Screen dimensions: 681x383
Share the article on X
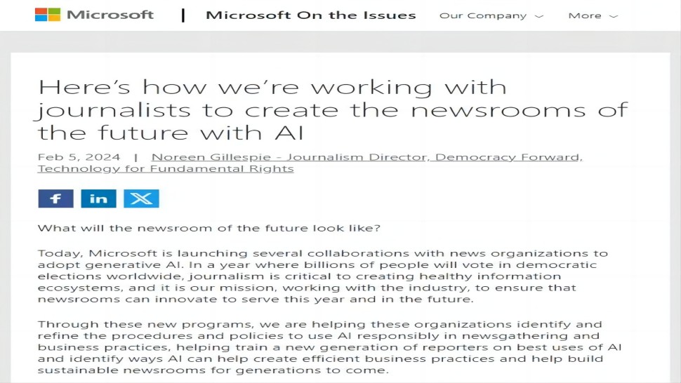point(141,199)
